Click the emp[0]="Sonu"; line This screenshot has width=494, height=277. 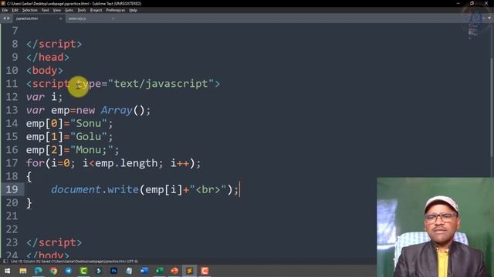click(69, 123)
